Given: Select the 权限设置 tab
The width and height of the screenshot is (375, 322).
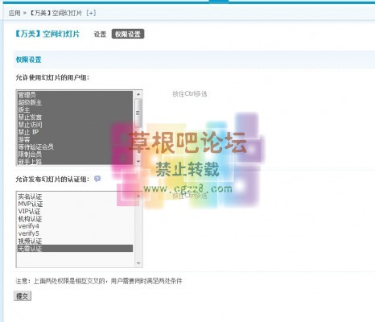Looking at the screenshot, I should pyautogui.click(x=128, y=34).
